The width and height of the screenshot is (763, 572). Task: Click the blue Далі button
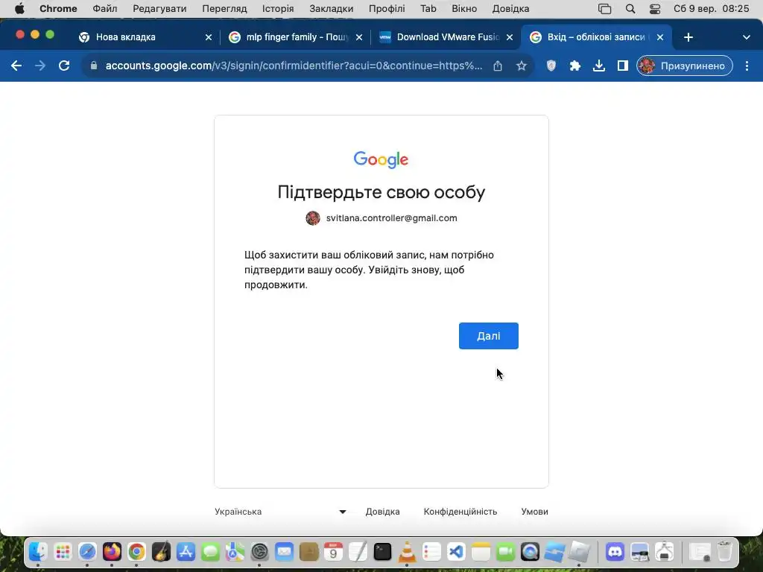(x=488, y=336)
